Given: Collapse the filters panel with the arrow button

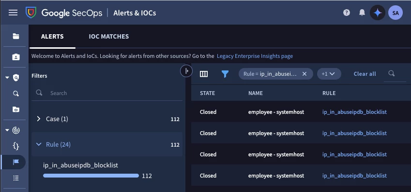Looking at the screenshot, I should coord(186,71).
